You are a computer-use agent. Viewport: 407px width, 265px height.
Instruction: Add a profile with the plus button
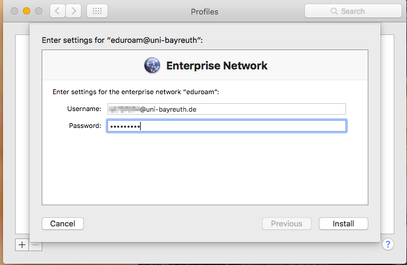tap(22, 244)
